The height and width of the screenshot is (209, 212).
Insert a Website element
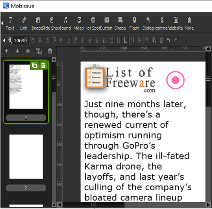pos(176,23)
